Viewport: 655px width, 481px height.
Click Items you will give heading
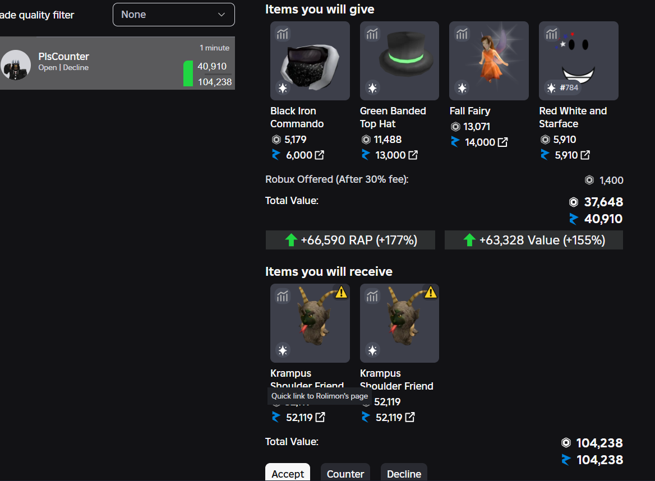point(320,9)
